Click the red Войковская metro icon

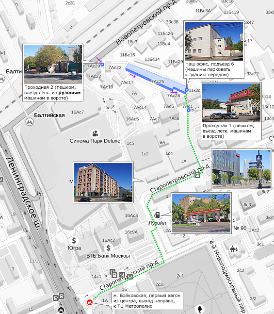90,302
